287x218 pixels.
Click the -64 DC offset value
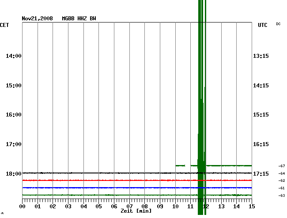point(282,173)
